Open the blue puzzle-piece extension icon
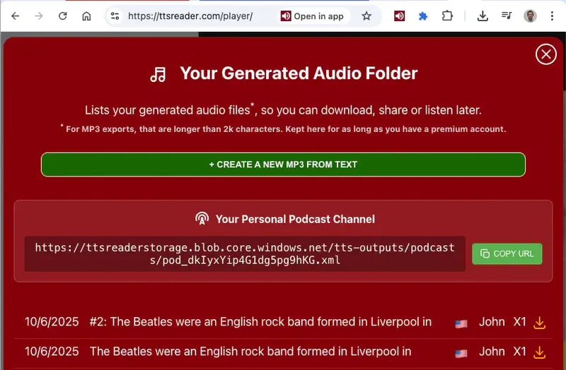566x370 pixels. pyautogui.click(x=423, y=16)
